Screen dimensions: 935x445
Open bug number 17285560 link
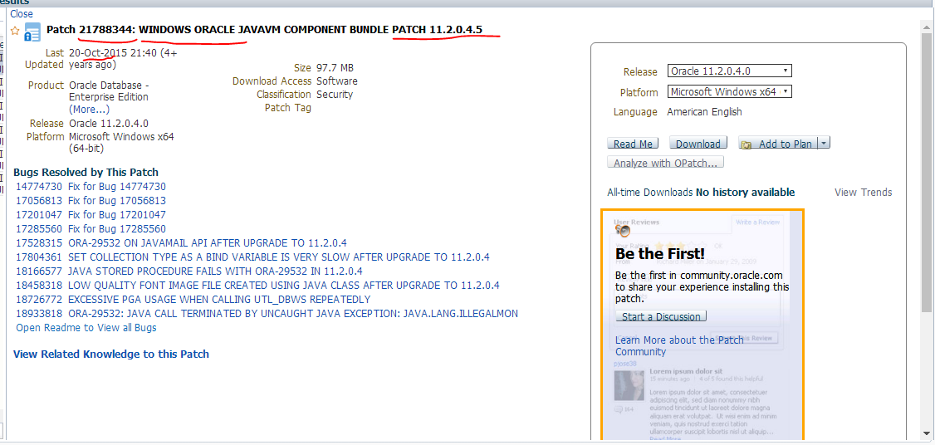(39, 228)
